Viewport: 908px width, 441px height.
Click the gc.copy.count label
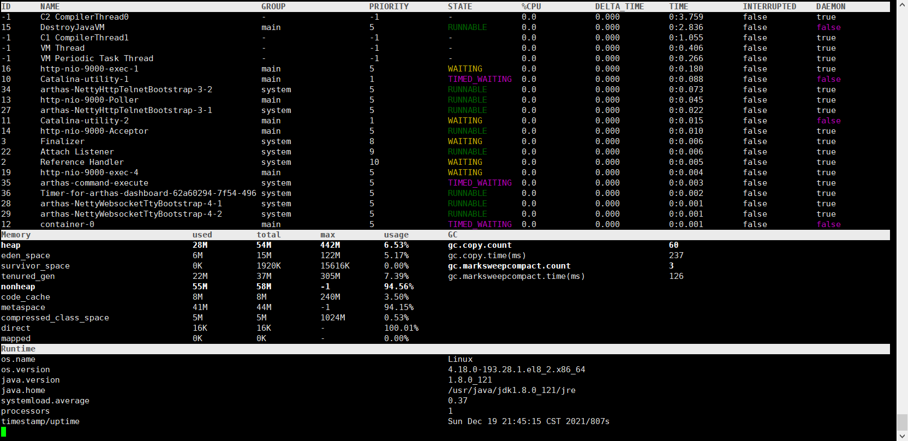coord(480,245)
